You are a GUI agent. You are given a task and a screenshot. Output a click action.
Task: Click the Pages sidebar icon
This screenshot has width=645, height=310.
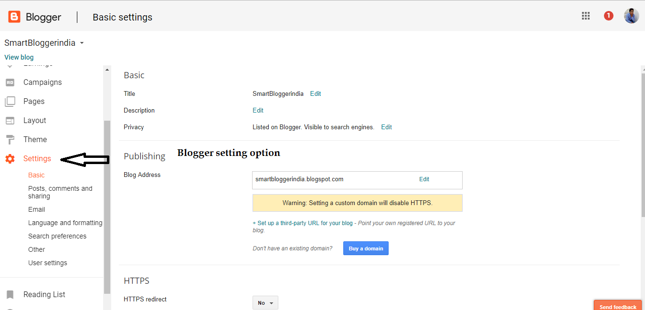(x=10, y=102)
